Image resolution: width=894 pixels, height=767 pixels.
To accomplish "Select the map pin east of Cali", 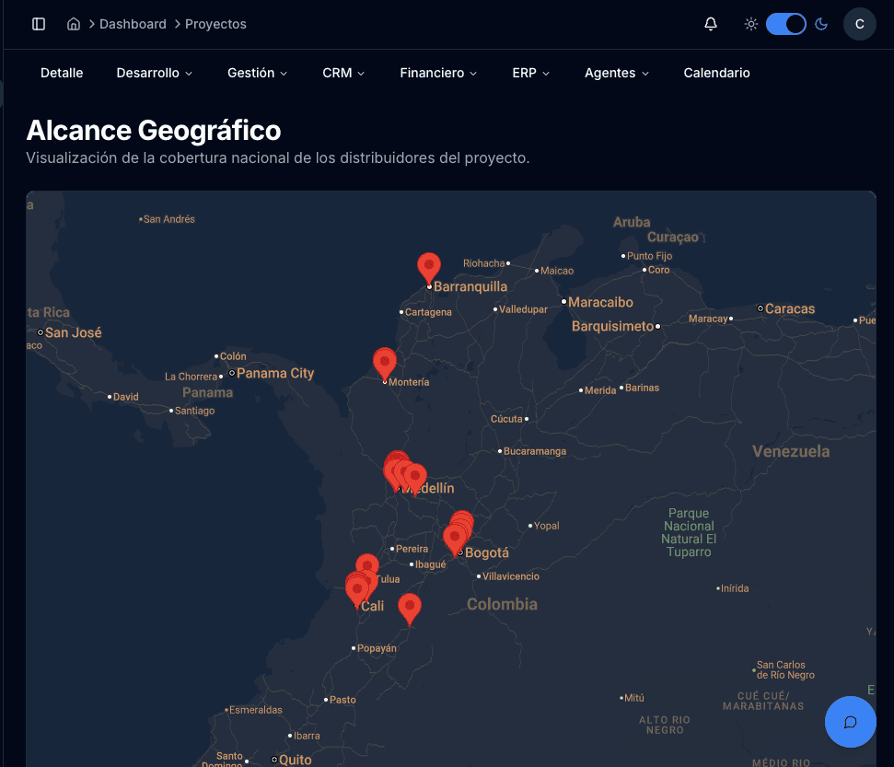I will click(x=410, y=607).
